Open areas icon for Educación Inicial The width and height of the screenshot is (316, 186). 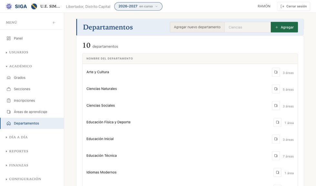(x=276, y=139)
